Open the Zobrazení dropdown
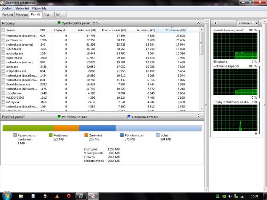This screenshot has width=267, height=200. [248, 23]
